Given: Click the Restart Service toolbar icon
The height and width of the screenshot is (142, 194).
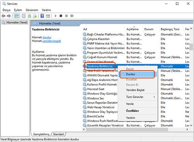Looking at the screenshot, I should click(72, 16).
